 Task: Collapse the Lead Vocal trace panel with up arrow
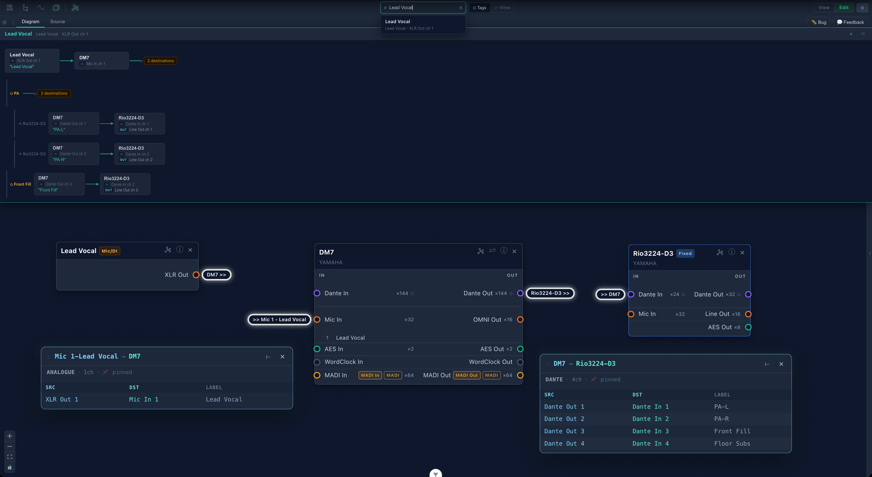pyautogui.click(x=851, y=34)
